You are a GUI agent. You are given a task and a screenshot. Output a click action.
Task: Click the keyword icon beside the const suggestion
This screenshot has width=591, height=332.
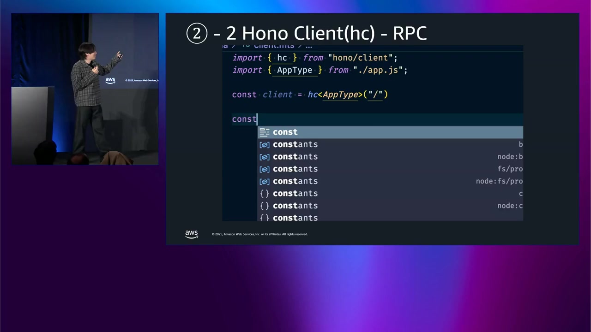tap(264, 132)
